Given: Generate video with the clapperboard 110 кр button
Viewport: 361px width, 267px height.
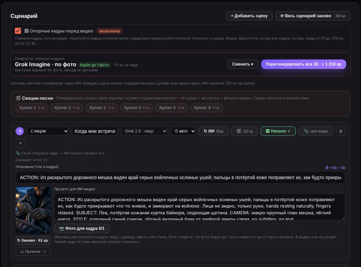Looking at the screenshot, I should (x=245, y=131).
